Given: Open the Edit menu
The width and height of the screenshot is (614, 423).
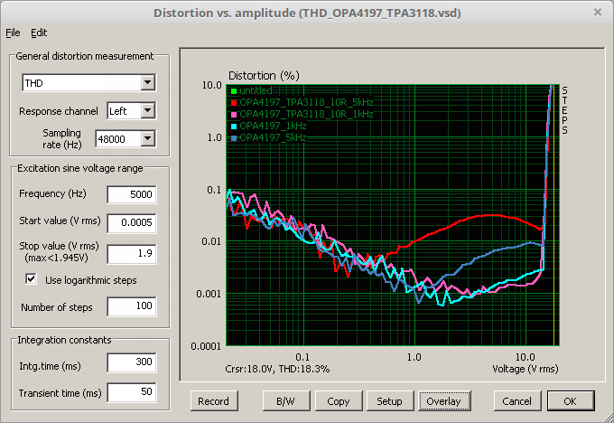Looking at the screenshot, I should 39,33.
